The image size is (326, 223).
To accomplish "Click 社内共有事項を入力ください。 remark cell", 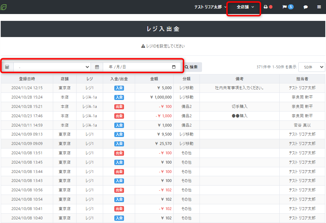I will (x=239, y=88).
